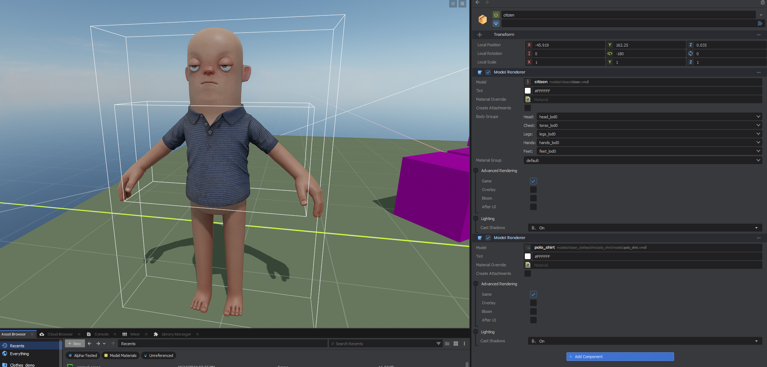767x367 pixels.
Task: Switch to the Console tab
Action: (x=101, y=334)
